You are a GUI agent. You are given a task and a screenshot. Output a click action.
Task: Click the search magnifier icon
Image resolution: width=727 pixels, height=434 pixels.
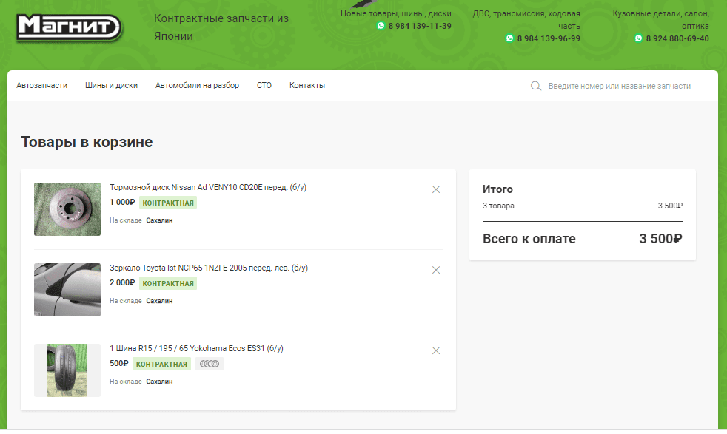[x=535, y=86]
